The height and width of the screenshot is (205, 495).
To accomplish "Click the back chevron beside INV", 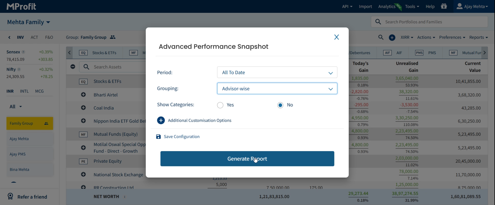I will [9, 38].
